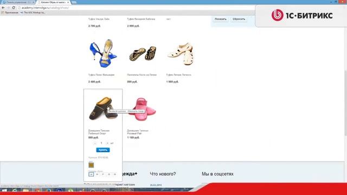347x195 pixels.
Task: Click the Сбросить filter button
Action: [x=239, y=19]
